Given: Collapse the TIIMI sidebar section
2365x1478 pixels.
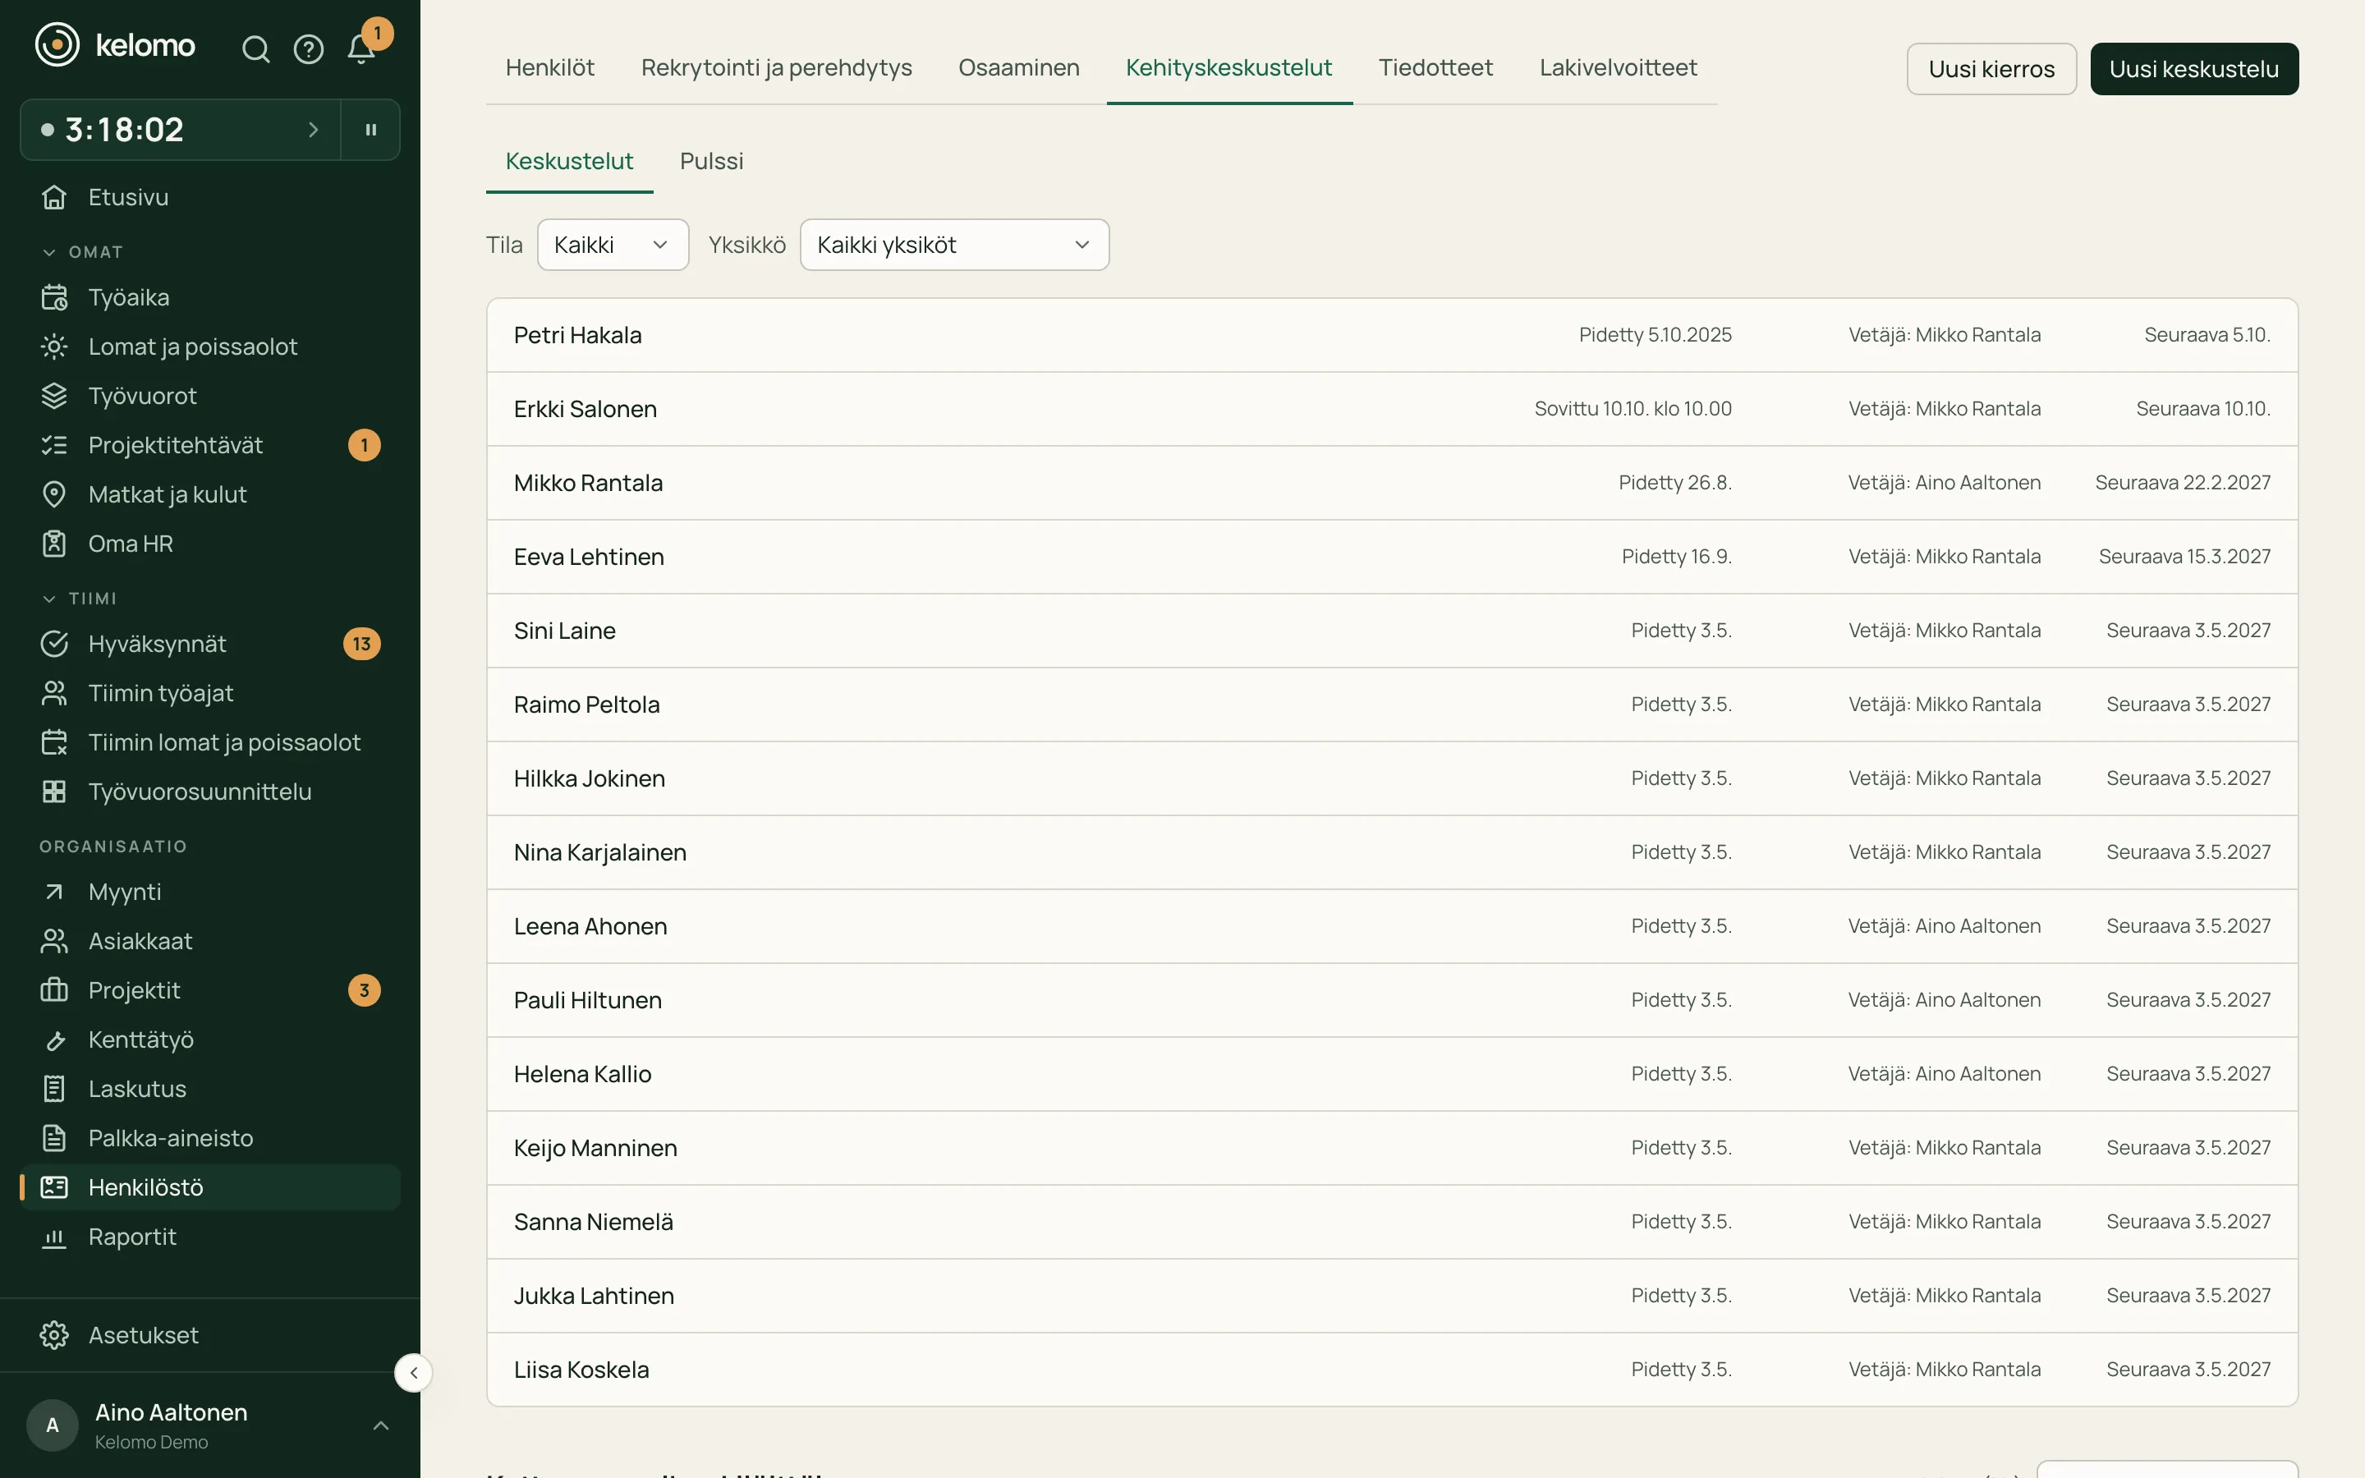Looking at the screenshot, I should 79,599.
